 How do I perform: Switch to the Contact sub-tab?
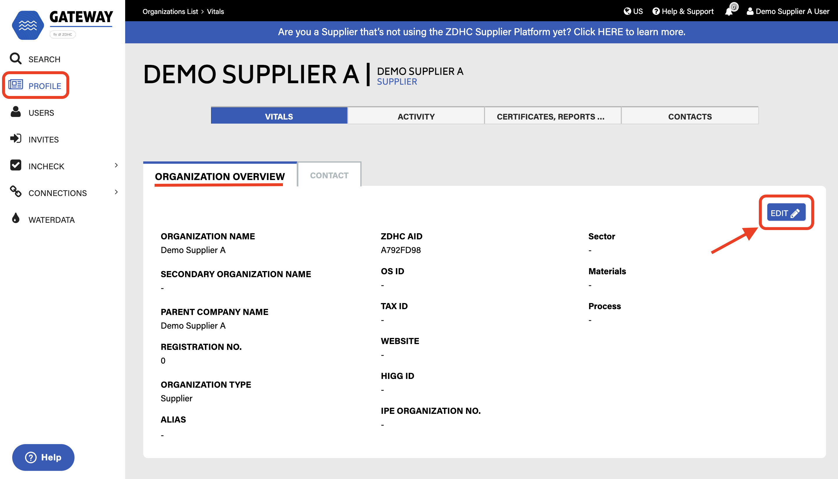point(329,175)
